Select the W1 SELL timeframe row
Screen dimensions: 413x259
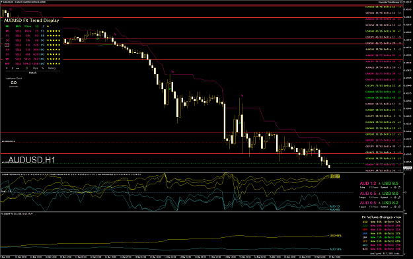click(x=32, y=59)
